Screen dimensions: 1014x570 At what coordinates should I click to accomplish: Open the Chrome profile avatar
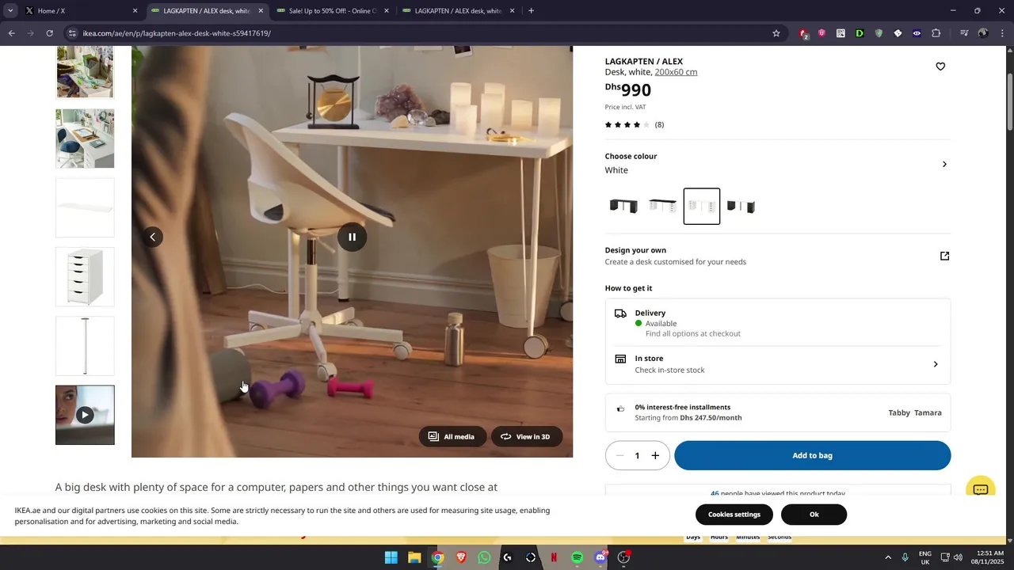coord(983,33)
